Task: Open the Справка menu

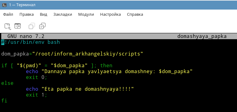Action: pos(135,15)
